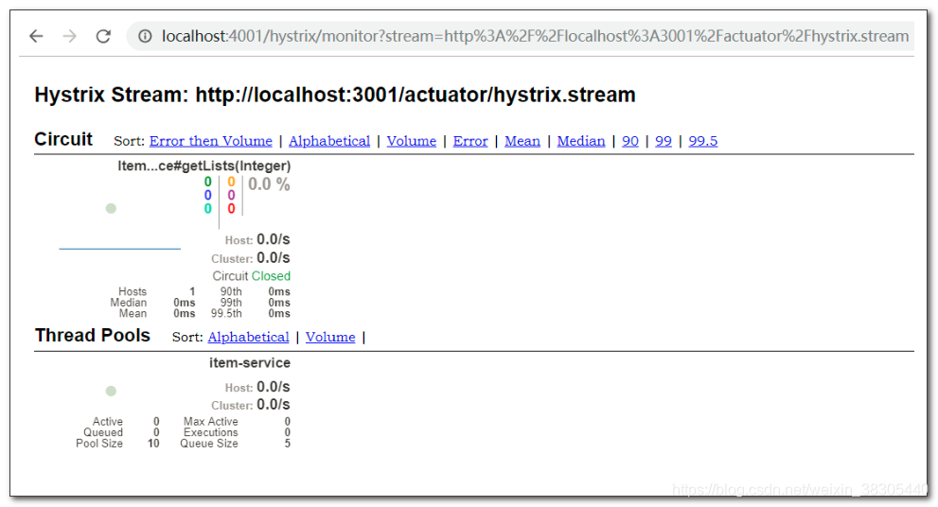
Task: Click the red failure count zero
Action: pos(231,209)
